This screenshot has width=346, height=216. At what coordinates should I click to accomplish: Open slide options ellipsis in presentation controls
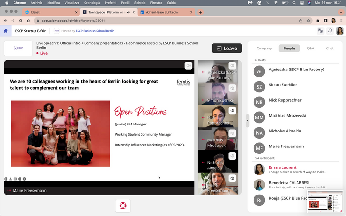[20, 179]
